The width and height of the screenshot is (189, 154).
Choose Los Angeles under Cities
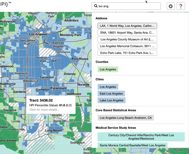[108, 87]
